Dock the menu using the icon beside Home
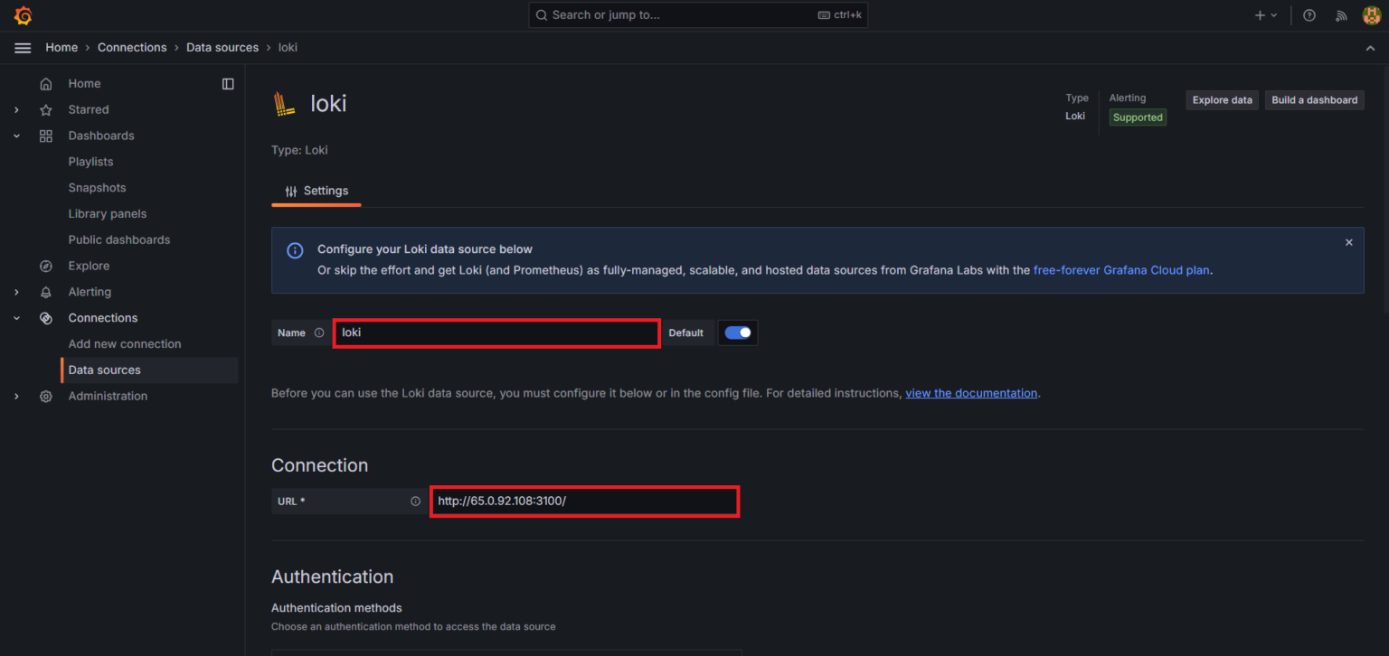The width and height of the screenshot is (1389, 656). (228, 83)
